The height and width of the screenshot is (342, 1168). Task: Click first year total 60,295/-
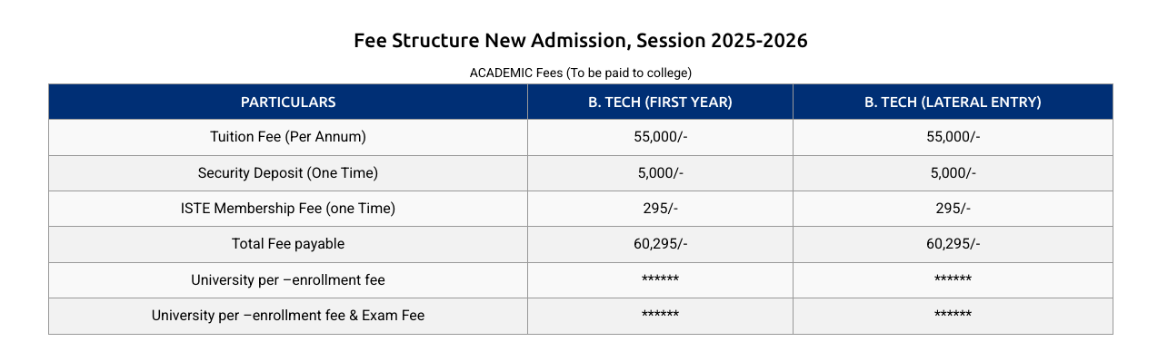click(x=660, y=244)
